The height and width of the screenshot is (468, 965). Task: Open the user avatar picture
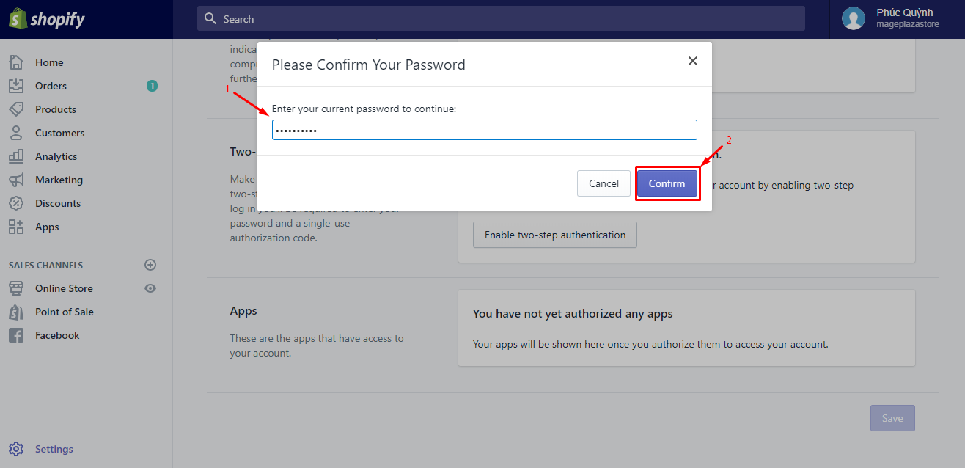[854, 18]
